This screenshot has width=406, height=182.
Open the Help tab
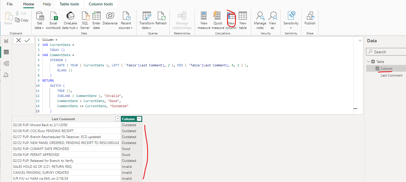[x=47, y=4]
